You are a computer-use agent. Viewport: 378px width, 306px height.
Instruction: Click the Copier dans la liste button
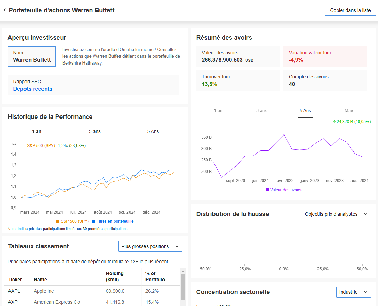(x=350, y=11)
